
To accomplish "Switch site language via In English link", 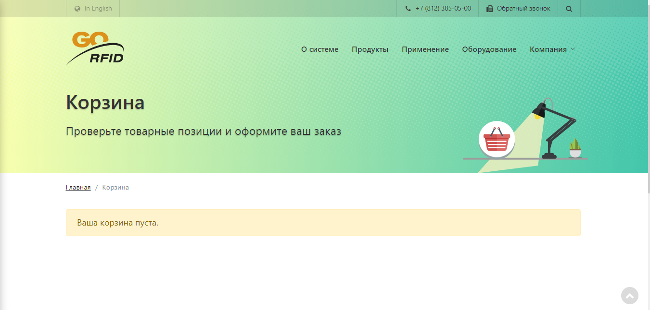I will click(x=97, y=8).
